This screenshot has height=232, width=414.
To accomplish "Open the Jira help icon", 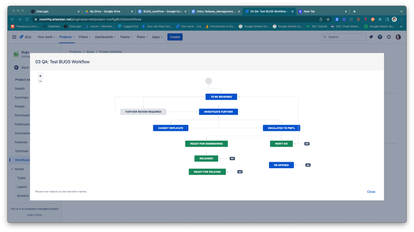I will click(x=380, y=37).
